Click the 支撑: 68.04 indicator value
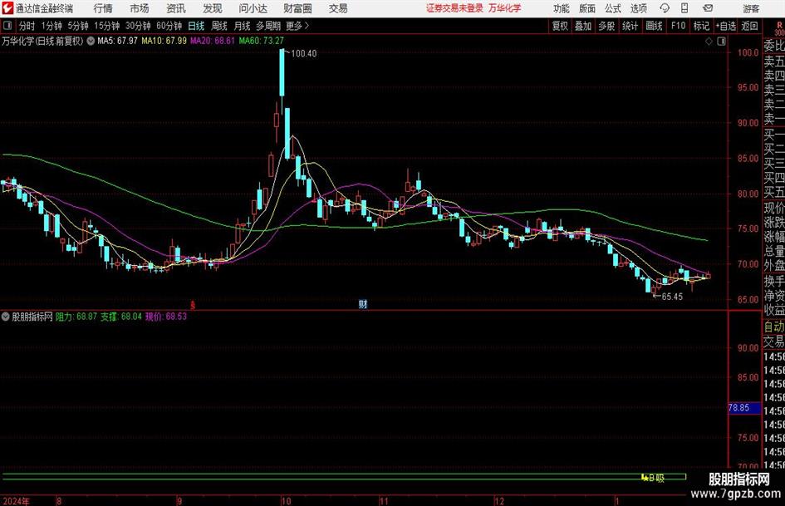The width and height of the screenshot is (785, 506). (x=121, y=317)
